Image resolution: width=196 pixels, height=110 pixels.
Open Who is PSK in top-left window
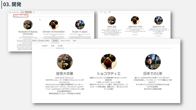pos(28,12)
